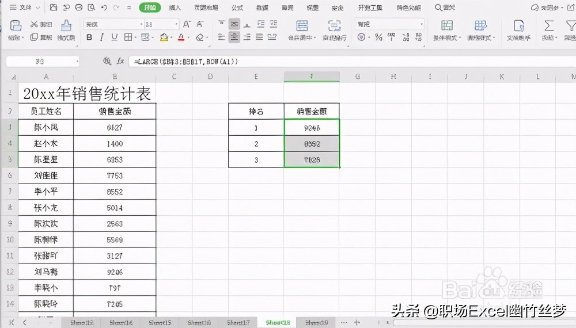Toggle align left
576x328 pixels.
pyautogui.click(x=222, y=37)
